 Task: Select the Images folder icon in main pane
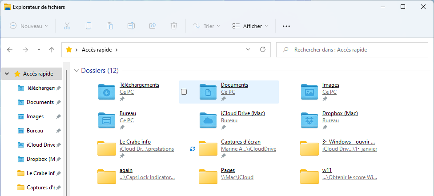point(309,92)
